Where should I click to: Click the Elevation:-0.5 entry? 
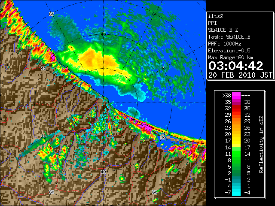[x=229, y=51]
